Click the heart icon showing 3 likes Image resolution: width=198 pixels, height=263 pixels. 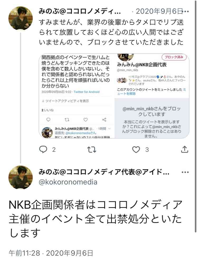136,149
